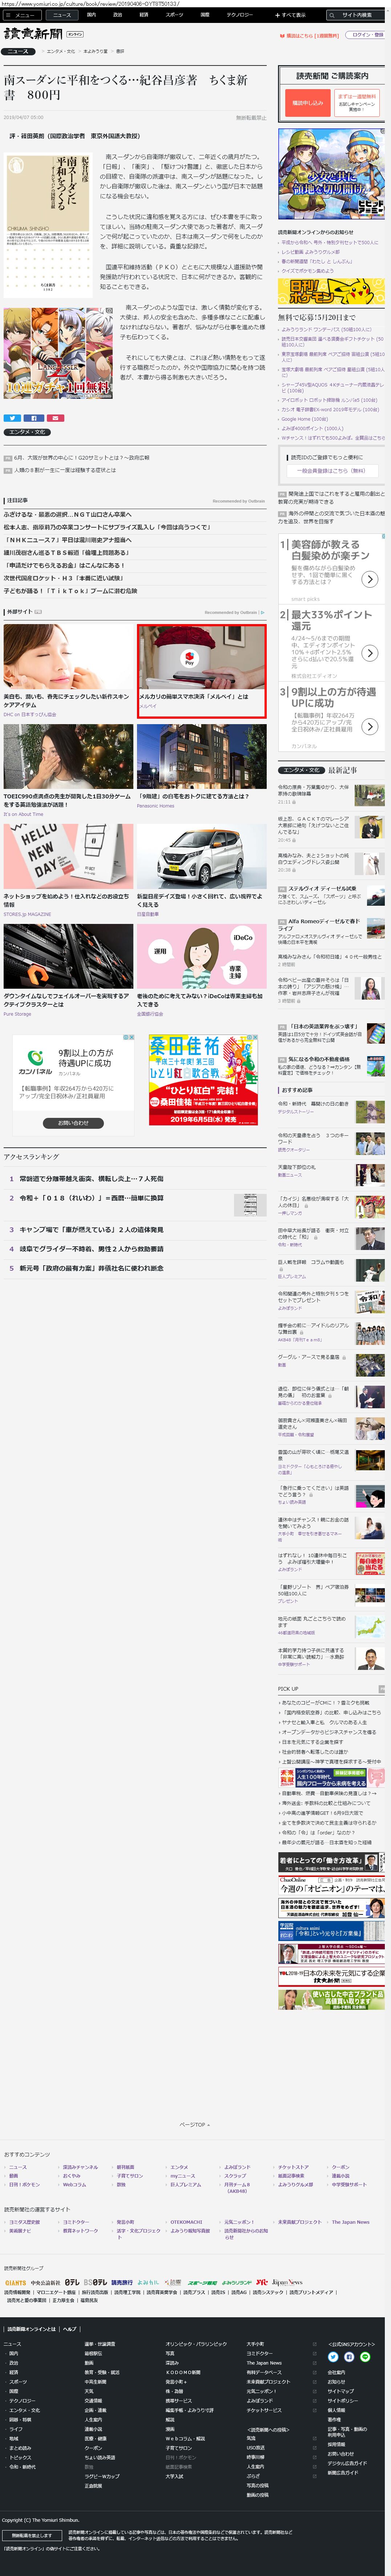Click the エンタメ・文化 breadcrumb link
391x2576 pixels.
coord(61,51)
